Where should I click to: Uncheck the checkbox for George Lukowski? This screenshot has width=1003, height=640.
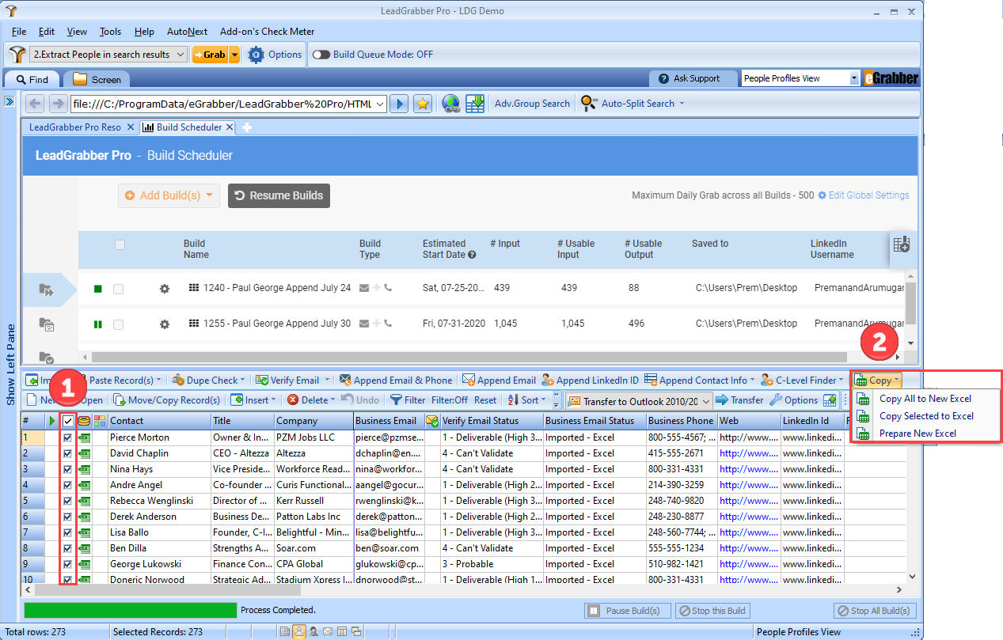(x=68, y=564)
